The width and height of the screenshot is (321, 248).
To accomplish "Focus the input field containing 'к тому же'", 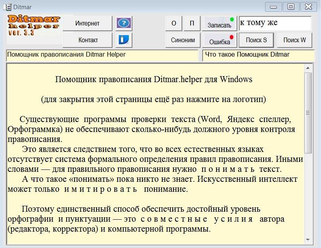I will (276, 24).
